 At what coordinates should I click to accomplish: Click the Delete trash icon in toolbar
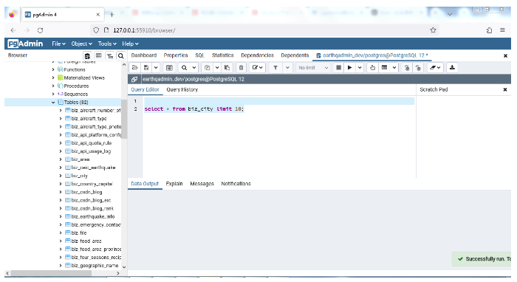click(x=241, y=67)
